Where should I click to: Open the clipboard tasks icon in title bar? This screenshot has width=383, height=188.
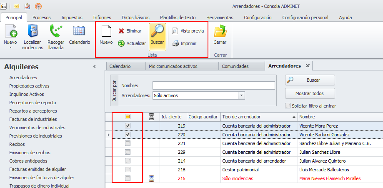pos(27,6)
